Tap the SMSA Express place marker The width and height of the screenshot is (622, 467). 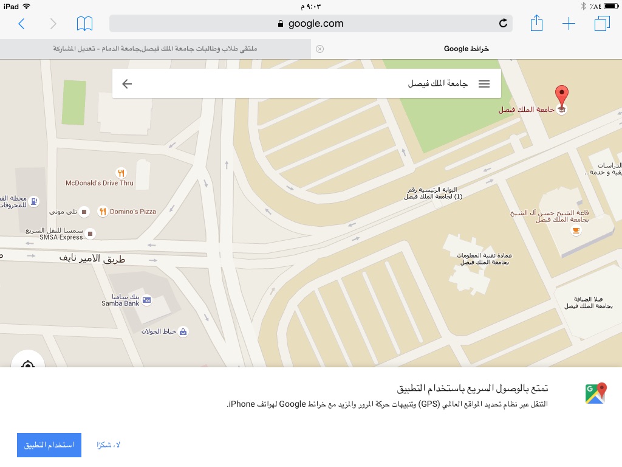point(90,233)
